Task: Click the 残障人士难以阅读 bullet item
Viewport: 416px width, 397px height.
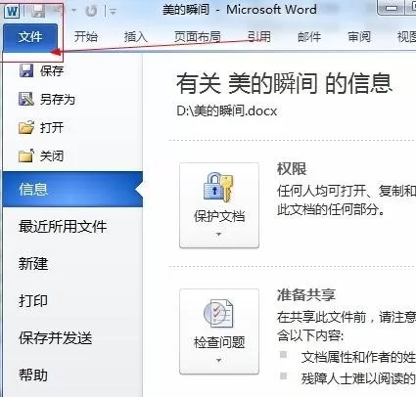Action: pos(358,378)
